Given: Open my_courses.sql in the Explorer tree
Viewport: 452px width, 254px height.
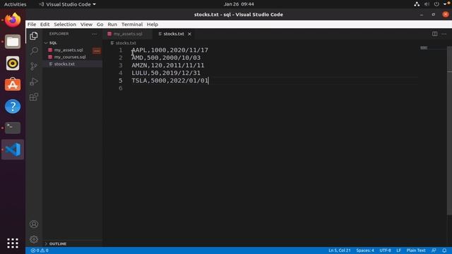Looking at the screenshot, I should (70, 56).
